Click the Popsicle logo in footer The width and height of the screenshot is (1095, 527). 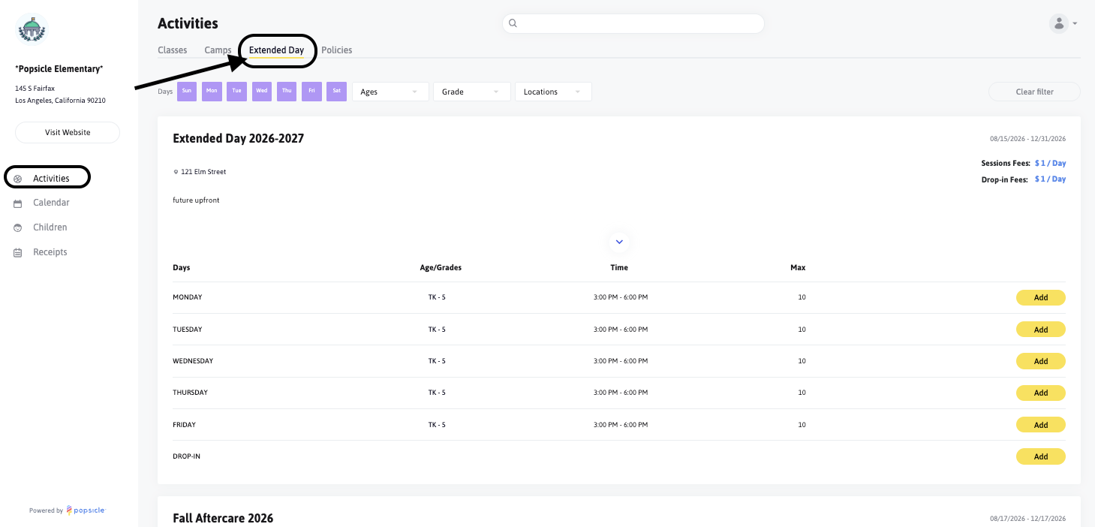[x=86, y=510]
